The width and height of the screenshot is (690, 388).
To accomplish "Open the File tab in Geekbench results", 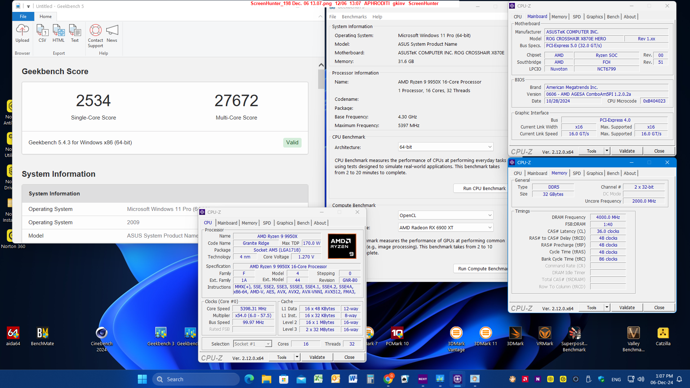I will (x=23, y=17).
